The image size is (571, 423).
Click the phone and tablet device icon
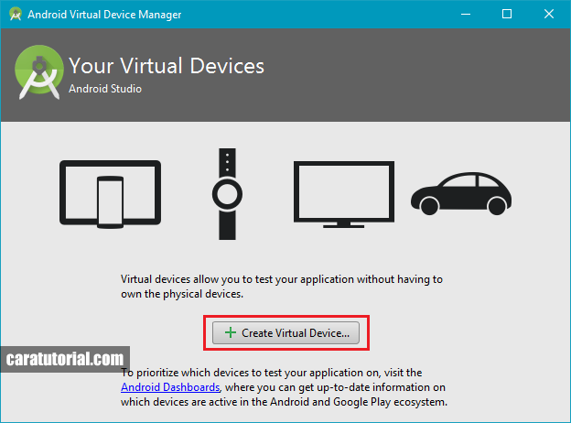[111, 194]
